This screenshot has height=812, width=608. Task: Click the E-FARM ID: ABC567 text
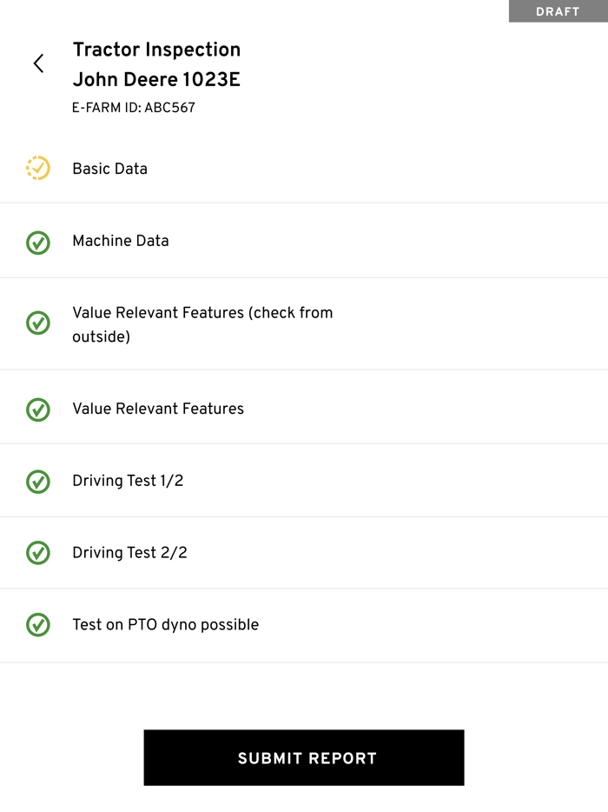134,109
